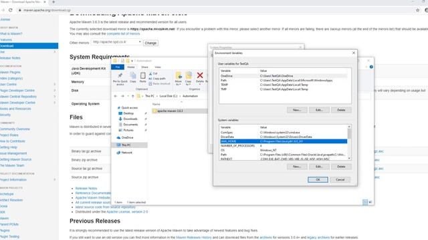428x240 pixels.
Task: Go forward in File Explorer navigation
Action: tap(122, 96)
